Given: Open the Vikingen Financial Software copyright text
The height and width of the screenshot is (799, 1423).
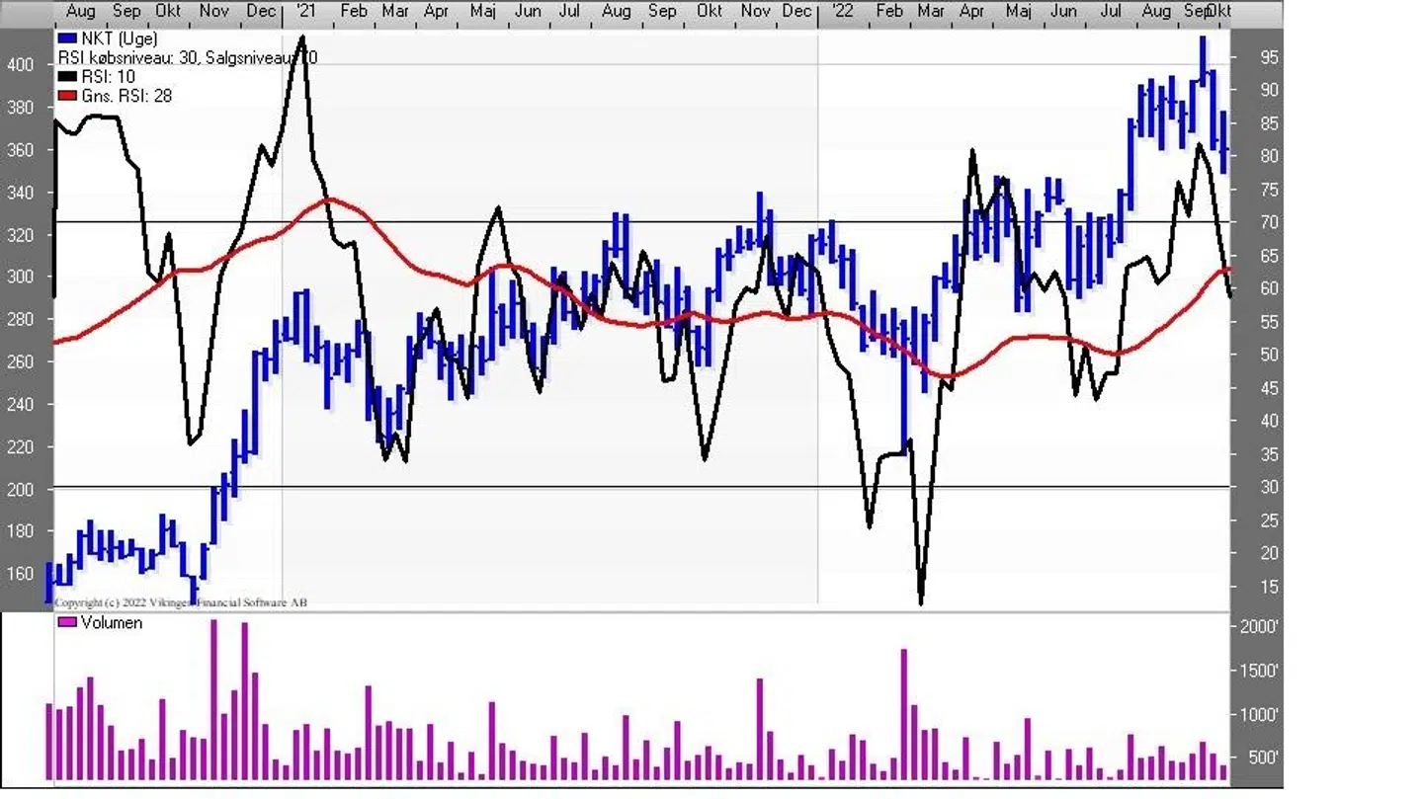Looking at the screenshot, I should click(181, 602).
